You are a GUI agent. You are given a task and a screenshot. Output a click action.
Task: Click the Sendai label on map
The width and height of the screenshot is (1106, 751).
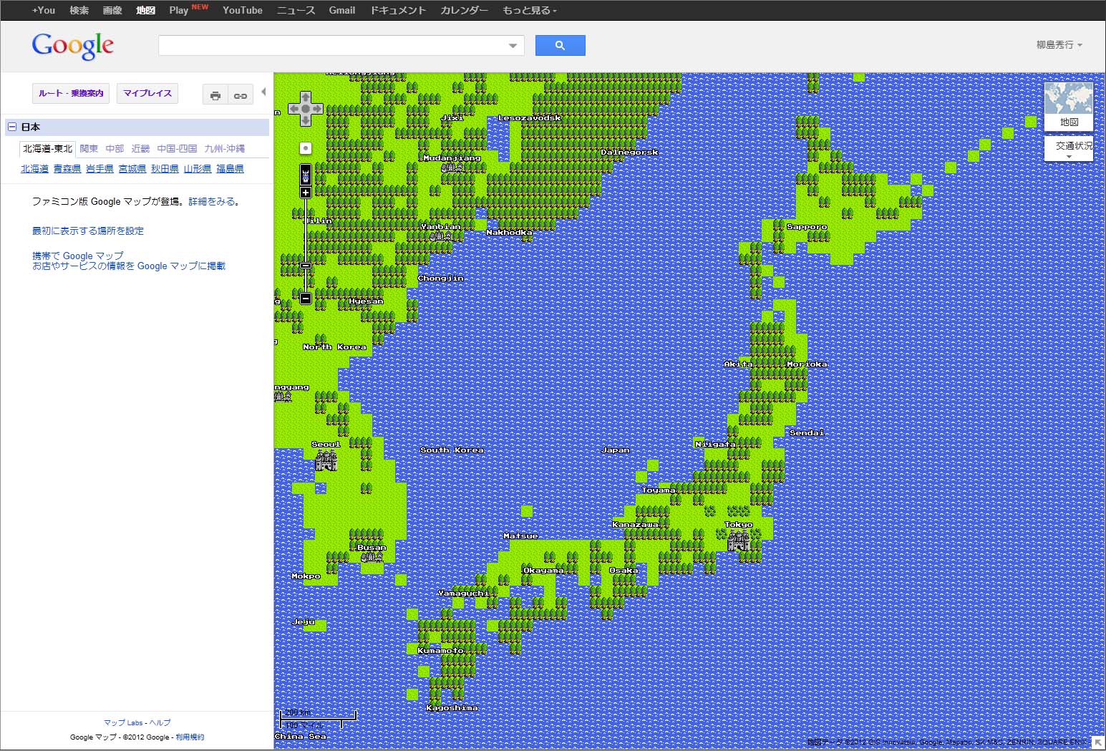[807, 433]
